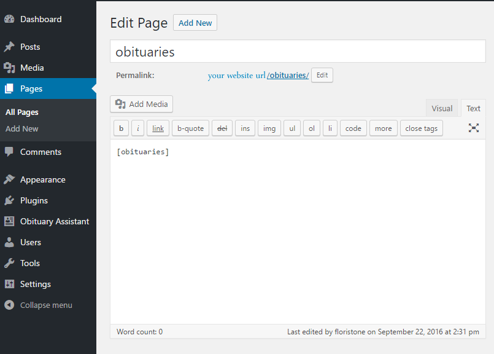Open Media via its sidebar icon
The width and height of the screenshot is (494, 354).
(9, 68)
